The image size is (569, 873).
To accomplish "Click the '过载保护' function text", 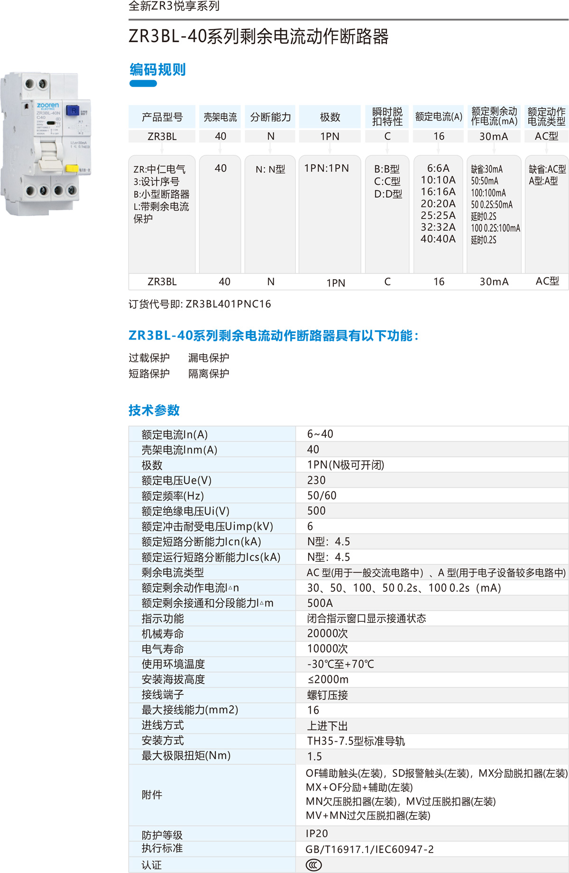I will coord(149,358).
